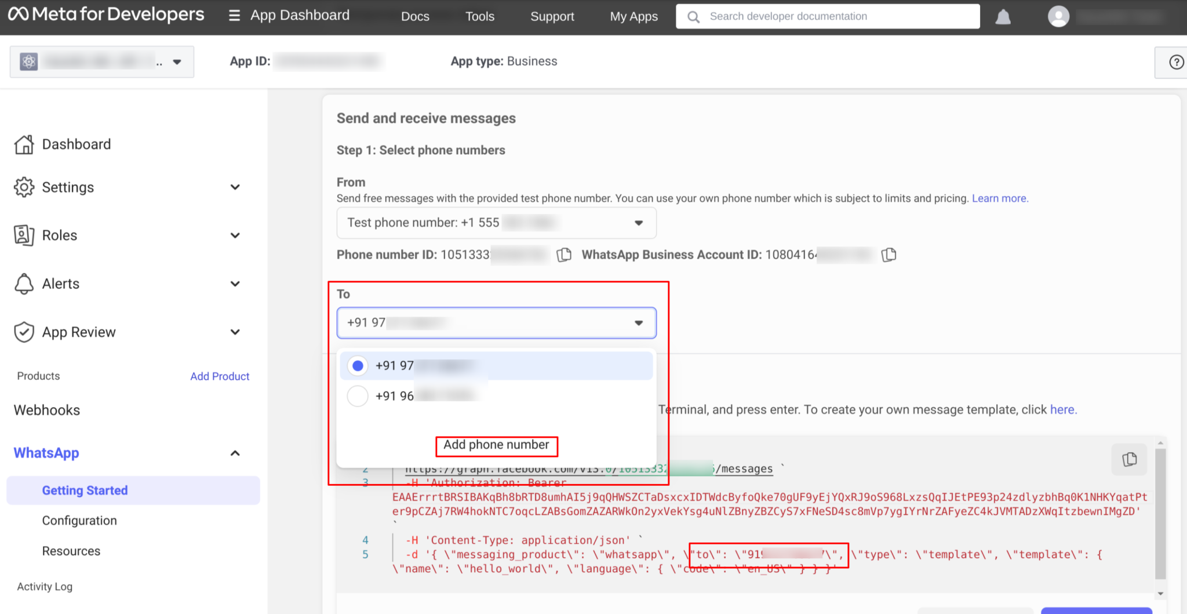Image resolution: width=1187 pixels, height=614 pixels.
Task: Click the hamburger icon beside App Dashboard
Action: [234, 15]
